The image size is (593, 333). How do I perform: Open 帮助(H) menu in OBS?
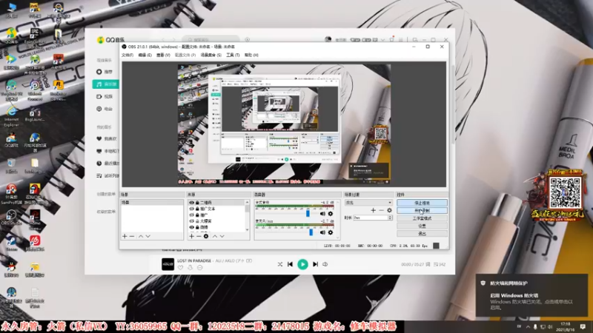(251, 55)
